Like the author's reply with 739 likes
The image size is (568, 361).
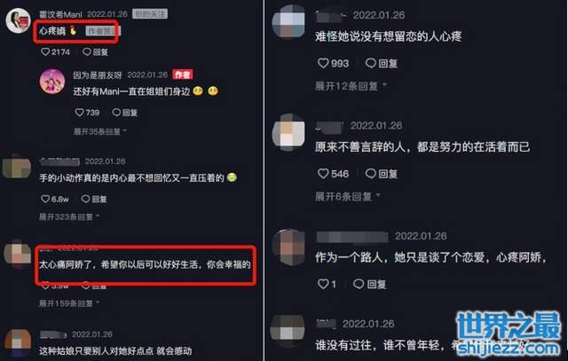click(x=79, y=113)
